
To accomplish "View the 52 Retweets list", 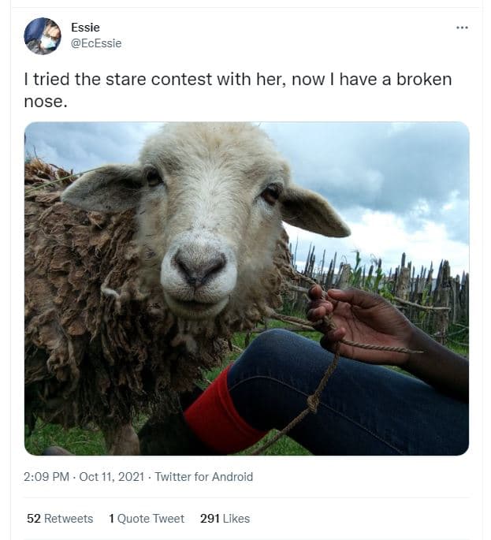I will [x=59, y=518].
